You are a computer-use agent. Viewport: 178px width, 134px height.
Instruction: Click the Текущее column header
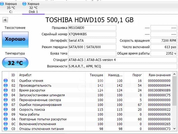click(x=95, y=75)
